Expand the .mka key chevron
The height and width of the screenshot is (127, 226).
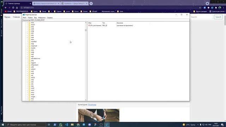[27, 80]
